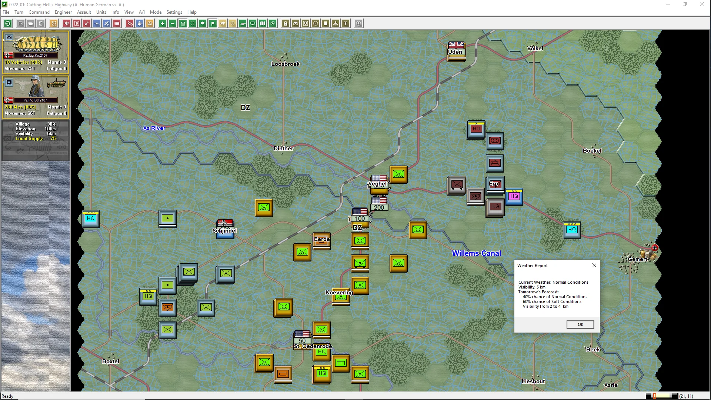Image resolution: width=711 pixels, height=400 pixels.
Task: Click the British flag unit at Uden
Action: (x=456, y=51)
